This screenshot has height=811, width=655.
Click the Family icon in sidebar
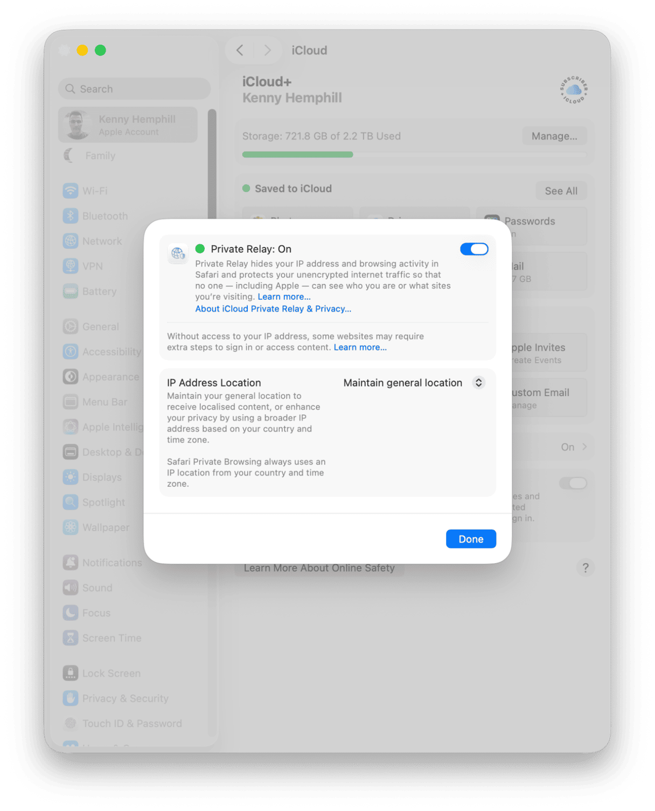(x=69, y=155)
